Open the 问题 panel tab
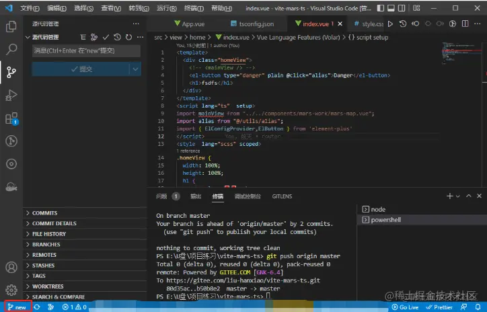 point(167,196)
